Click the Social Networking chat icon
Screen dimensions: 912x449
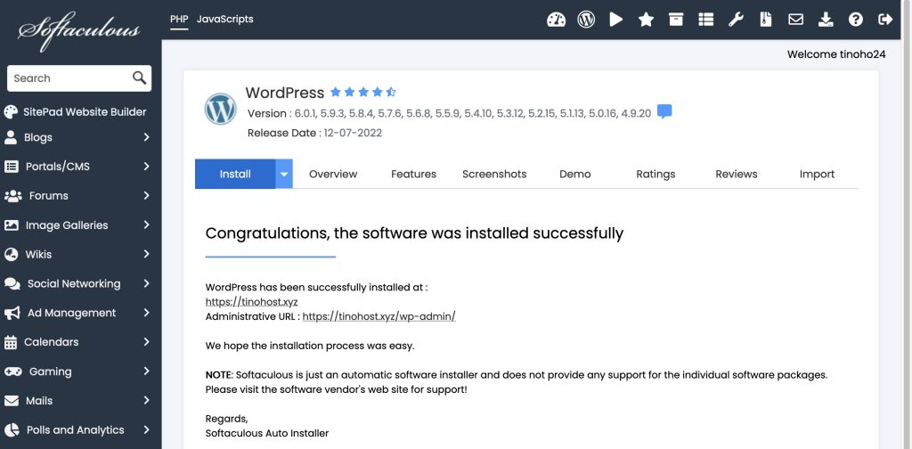click(12, 284)
